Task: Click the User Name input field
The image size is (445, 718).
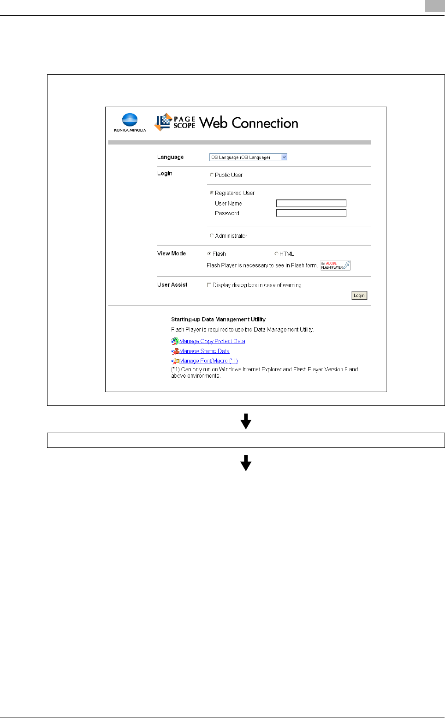Action: pyautogui.click(x=311, y=203)
